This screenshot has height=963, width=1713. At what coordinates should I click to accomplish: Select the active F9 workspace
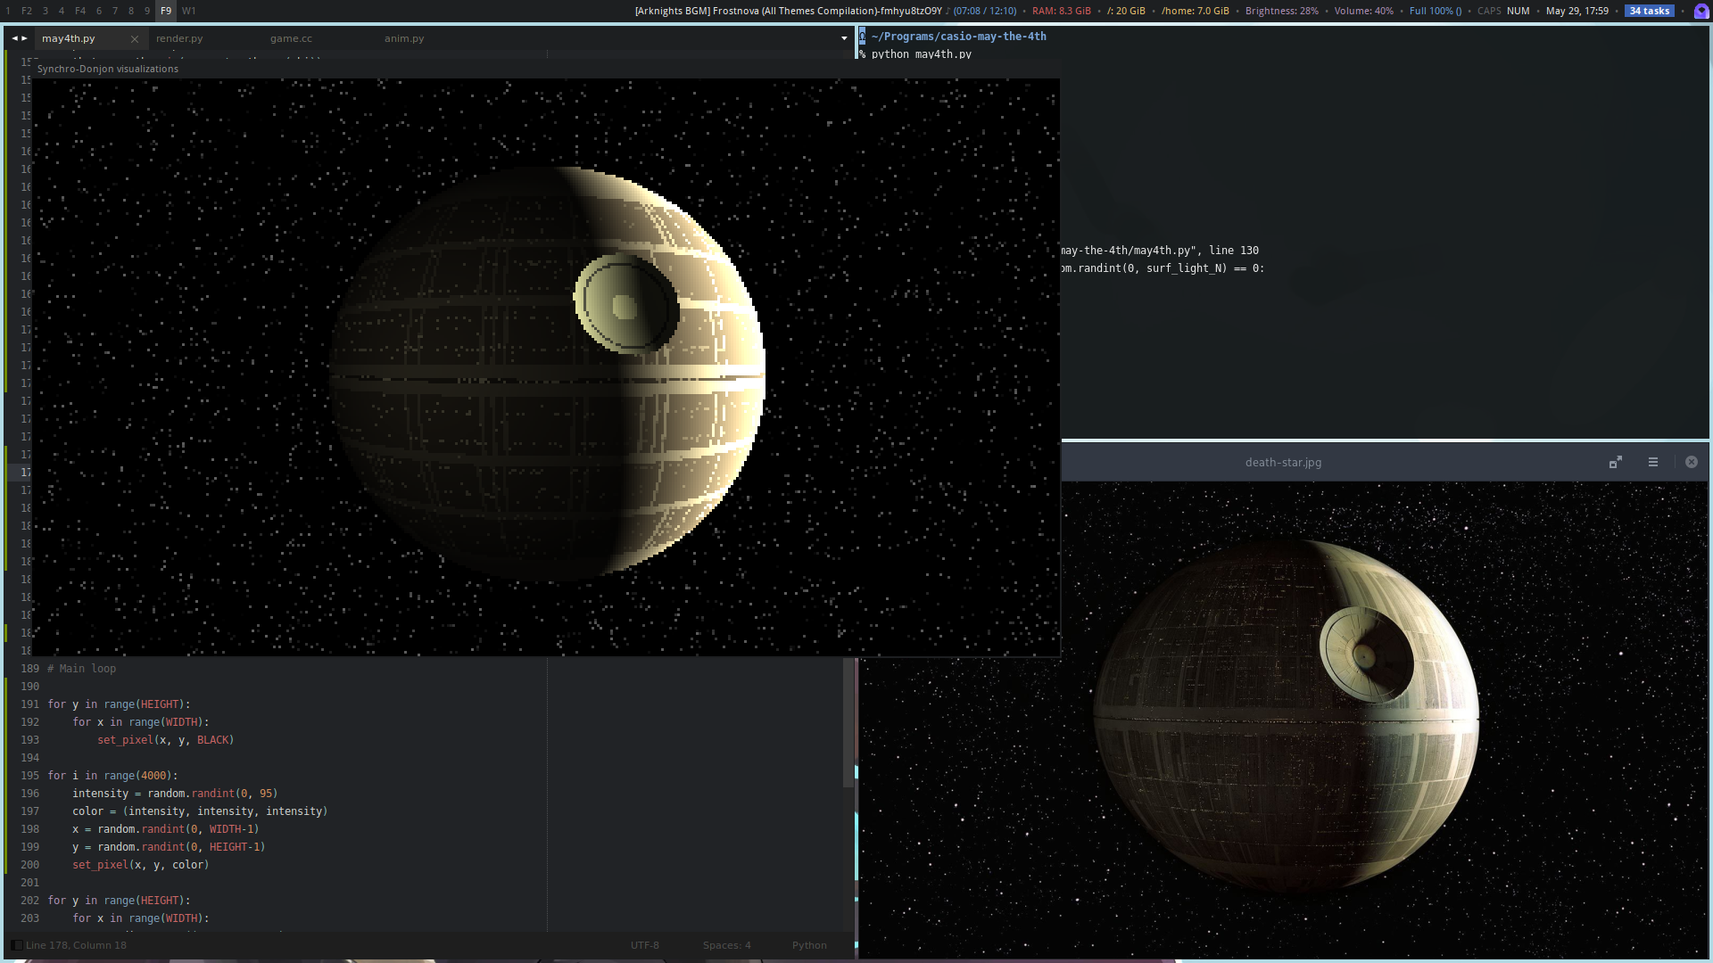pos(166,11)
